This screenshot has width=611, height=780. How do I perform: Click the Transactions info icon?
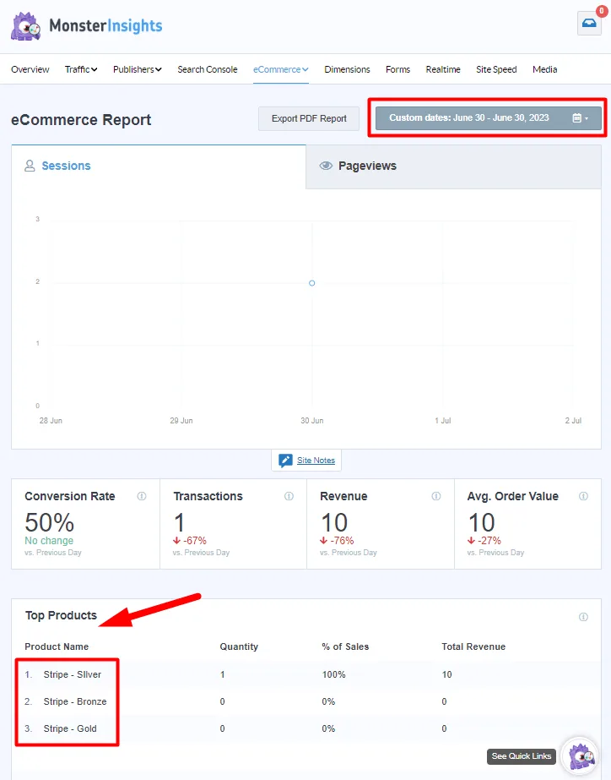click(x=289, y=497)
